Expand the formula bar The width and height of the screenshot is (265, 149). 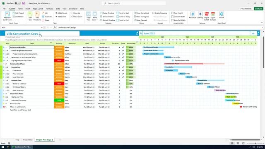(x=263, y=27)
